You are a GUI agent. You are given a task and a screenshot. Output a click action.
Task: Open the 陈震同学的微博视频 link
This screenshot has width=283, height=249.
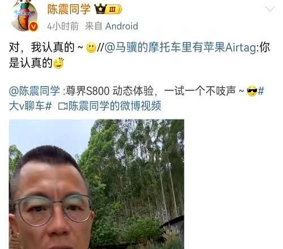(x=115, y=106)
